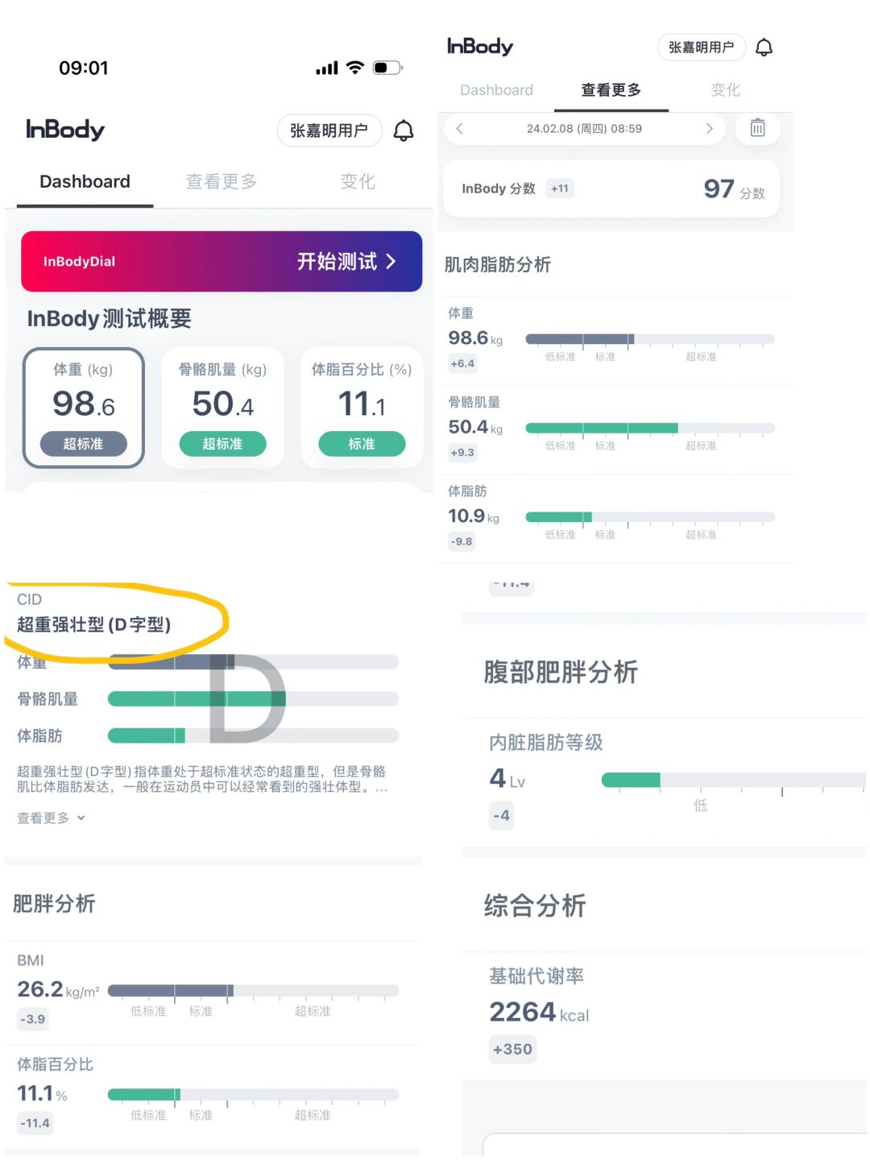Image resolution: width=870 pixels, height=1160 pixels.
Task: Open user selector 张嘉明用户 on left screen
Action: click(329, 130)
